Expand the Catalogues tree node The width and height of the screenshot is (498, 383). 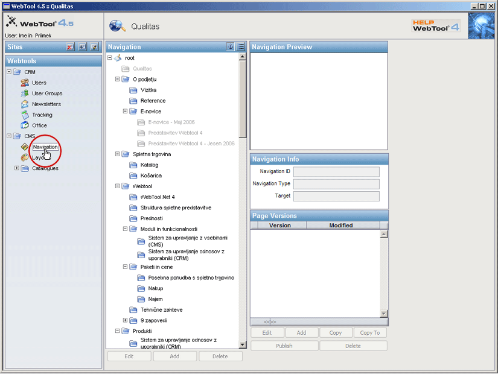(17, 168)
